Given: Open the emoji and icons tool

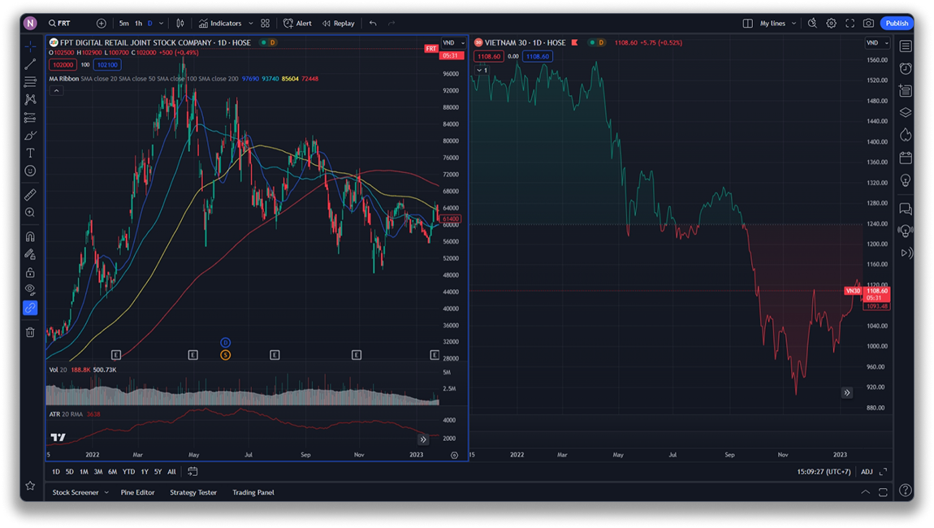Looking at the screenshot, I should 30,171.
